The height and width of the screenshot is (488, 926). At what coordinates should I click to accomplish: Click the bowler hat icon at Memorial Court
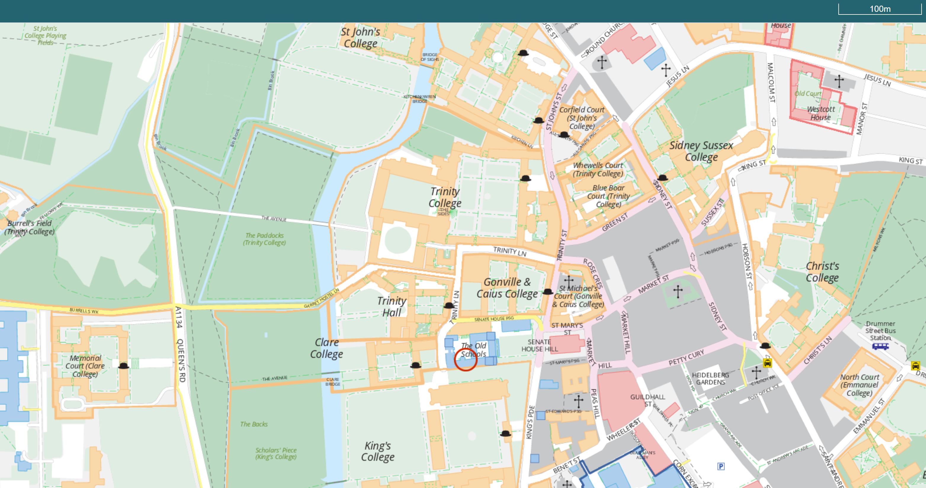click(x=124, y=366)
